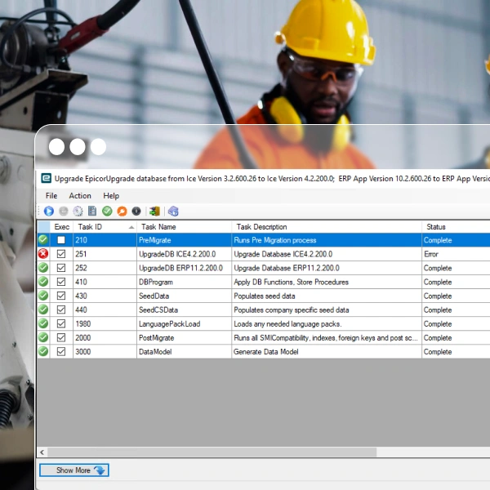Screen dimensions: 490x490
Task: Click the Task ID cell '440'
Action: pyautogui.click(x=105, y=310)
